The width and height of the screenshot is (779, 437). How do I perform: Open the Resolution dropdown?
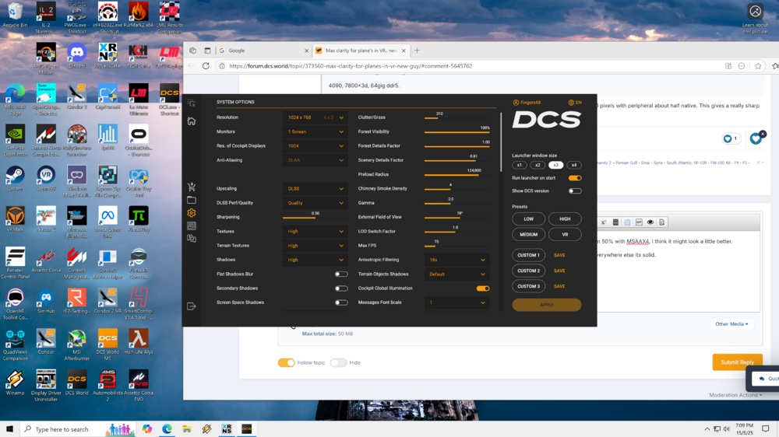coord(315,117)
